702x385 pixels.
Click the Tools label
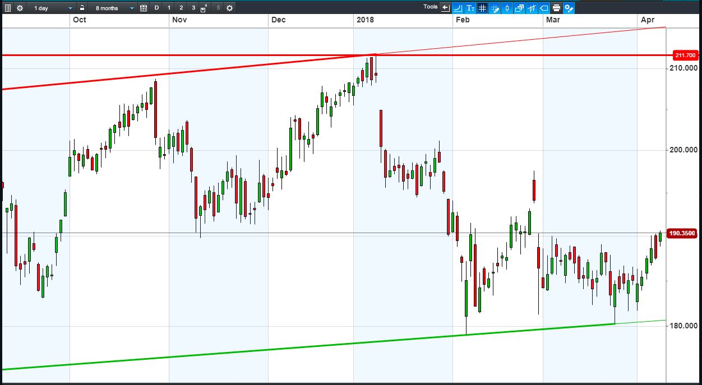point(431,7)
